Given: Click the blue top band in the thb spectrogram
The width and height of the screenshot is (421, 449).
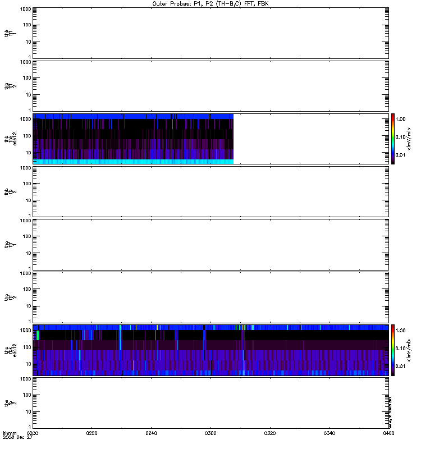Looking at the screenshot, I should coord(133,116).
